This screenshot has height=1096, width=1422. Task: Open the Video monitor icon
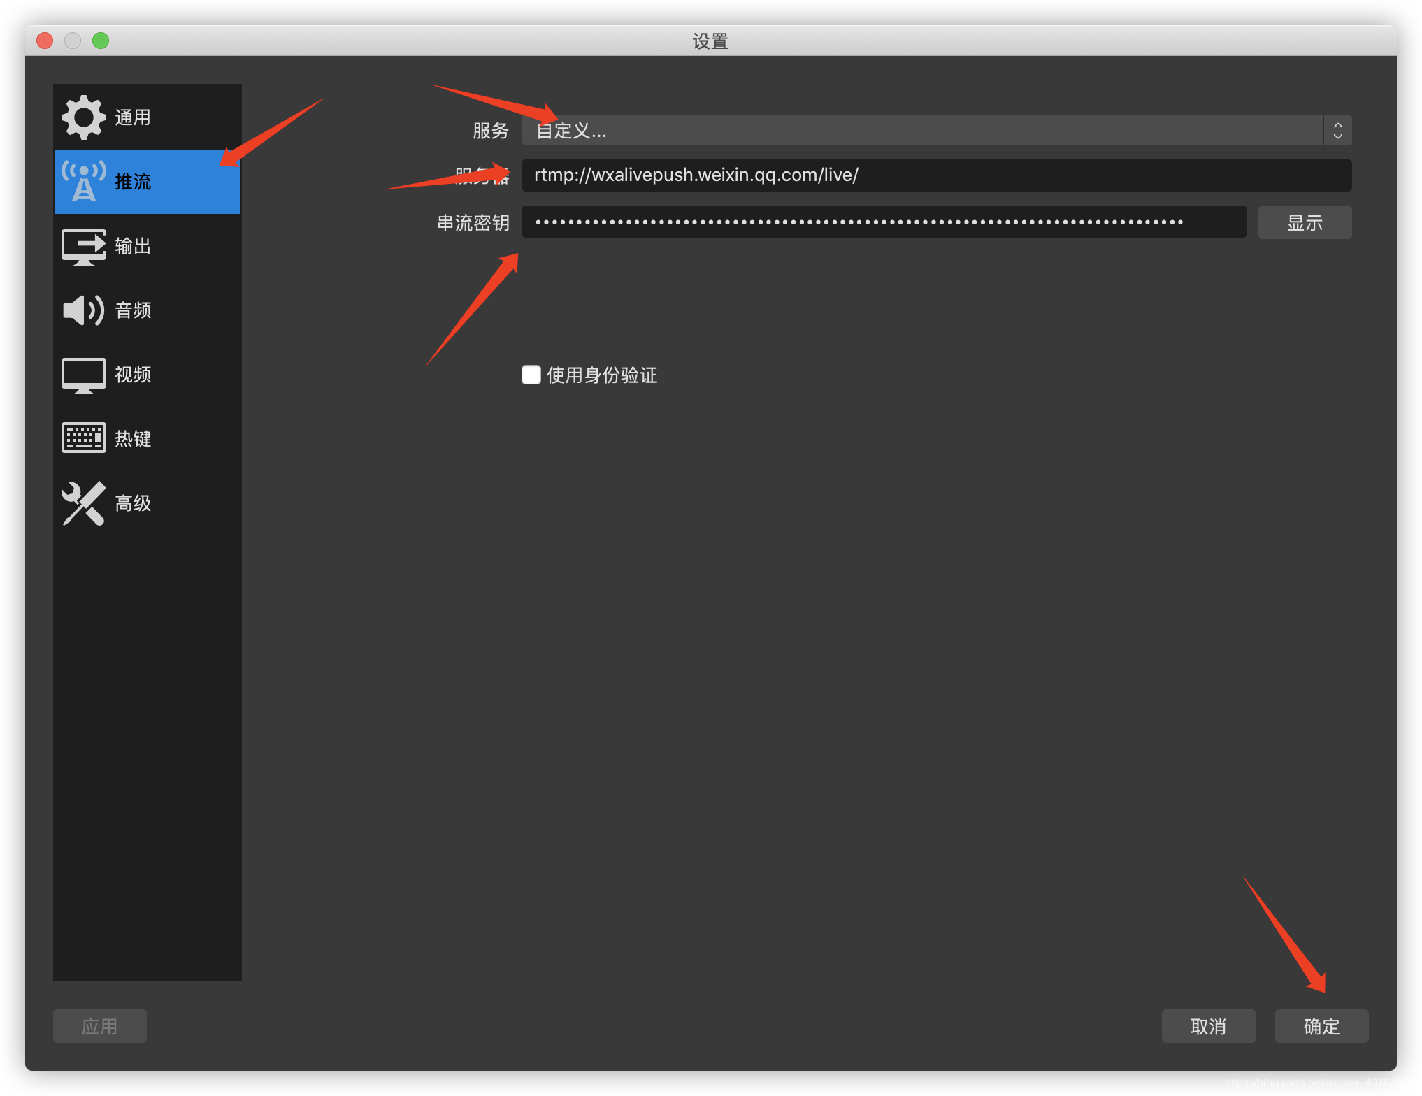[83, 375]
